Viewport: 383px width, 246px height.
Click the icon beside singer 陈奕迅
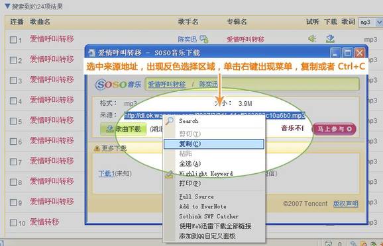[204, 39]
